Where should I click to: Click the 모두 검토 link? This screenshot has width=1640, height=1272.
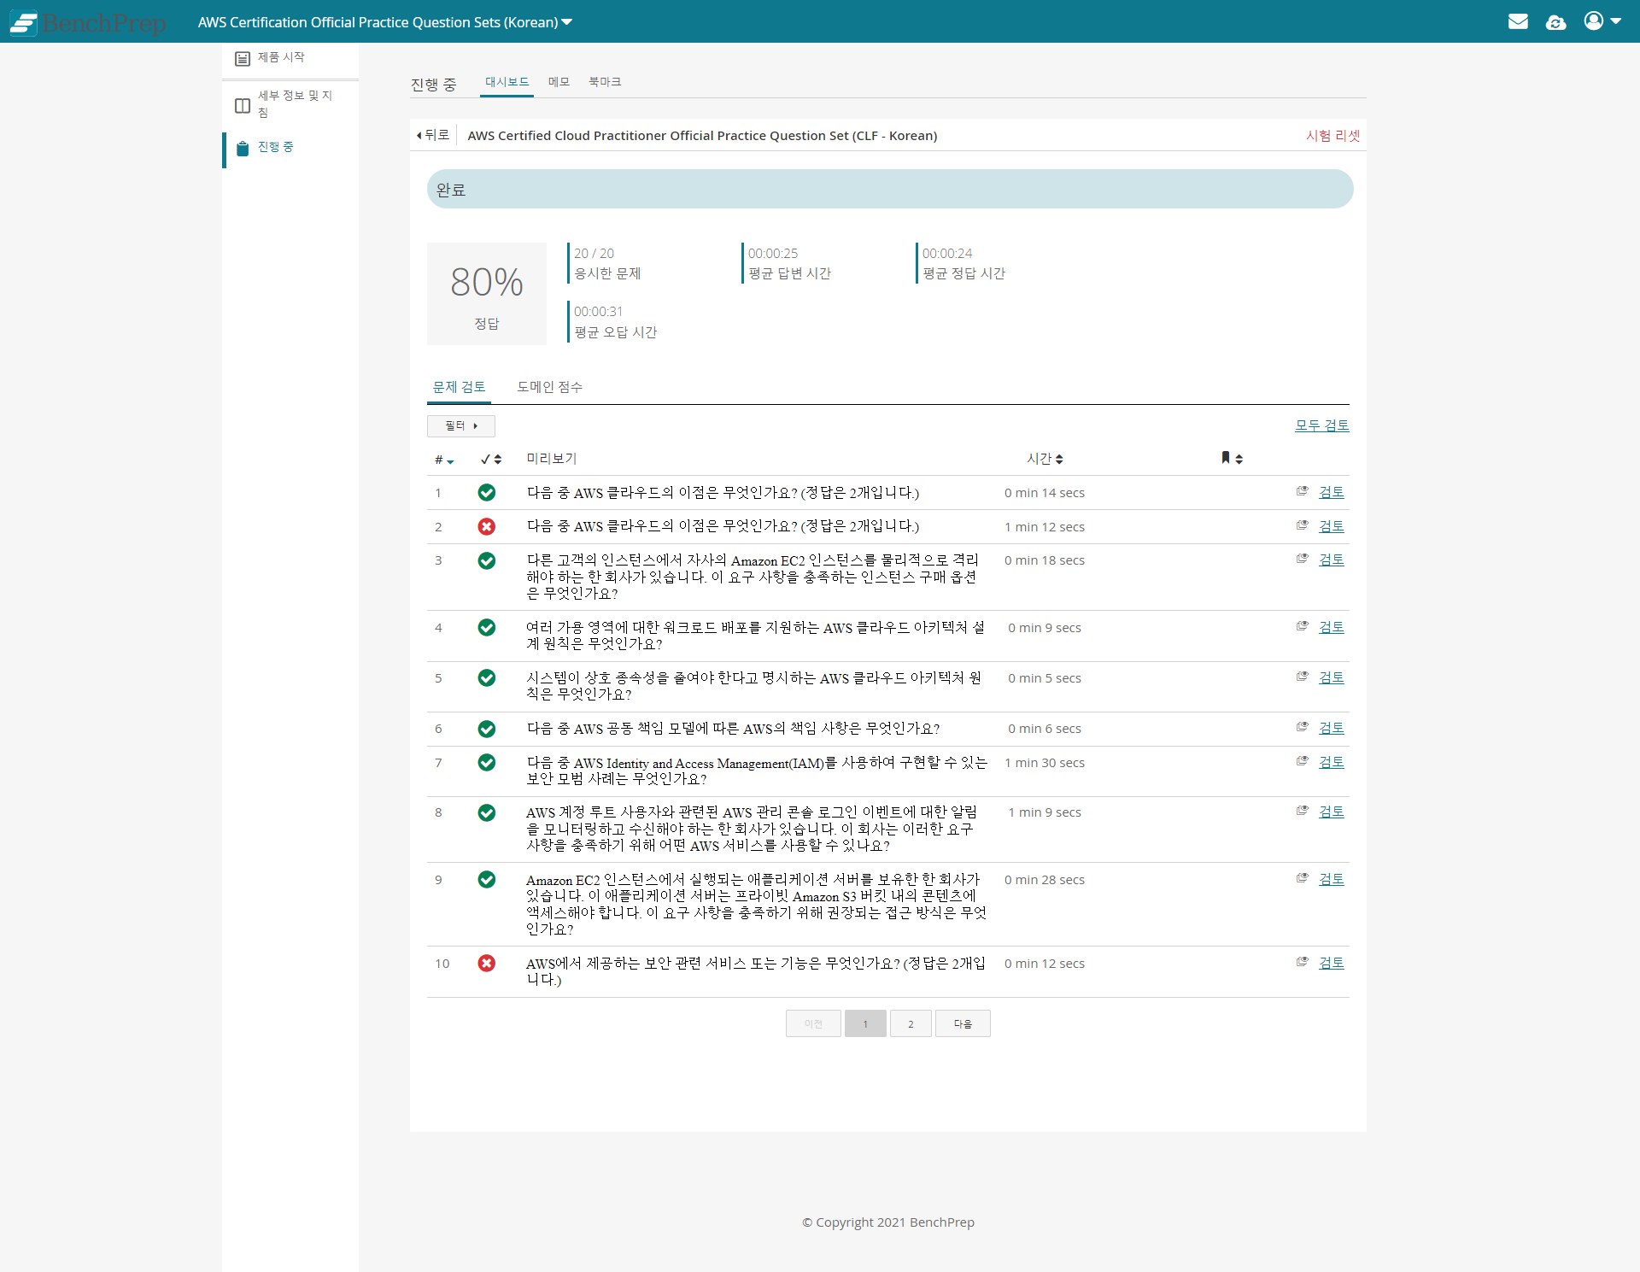(x=1321, y=425)
